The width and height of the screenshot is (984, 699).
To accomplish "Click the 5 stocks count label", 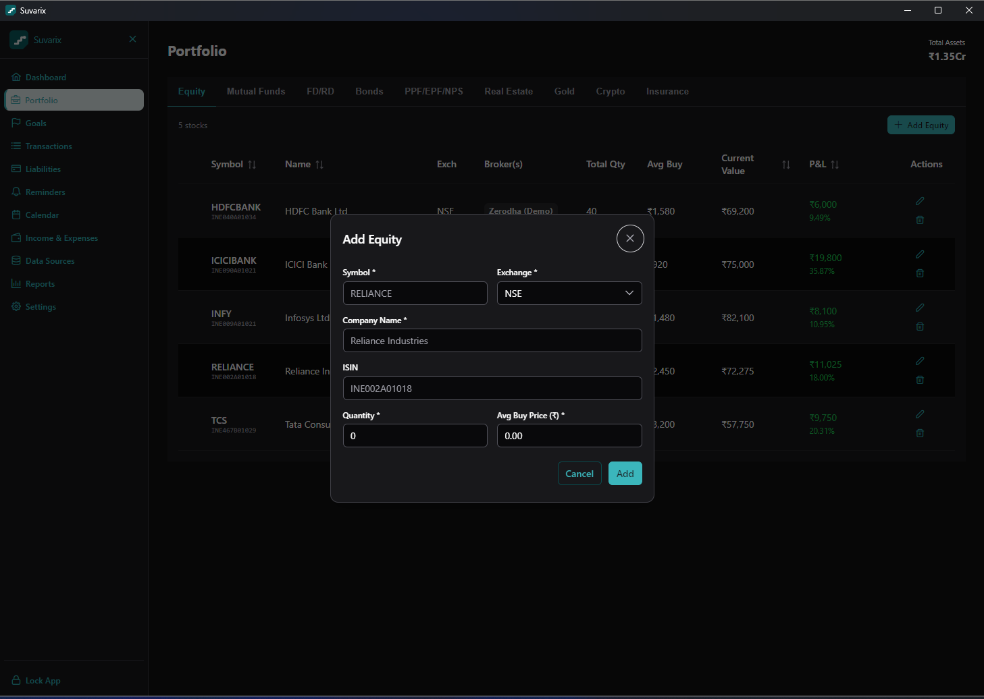I will pyautogui.click(x=192, y=125).
